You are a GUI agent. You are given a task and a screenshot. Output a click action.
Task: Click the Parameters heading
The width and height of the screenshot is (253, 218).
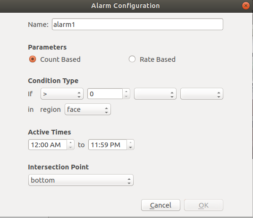click(x=47, y=47)
